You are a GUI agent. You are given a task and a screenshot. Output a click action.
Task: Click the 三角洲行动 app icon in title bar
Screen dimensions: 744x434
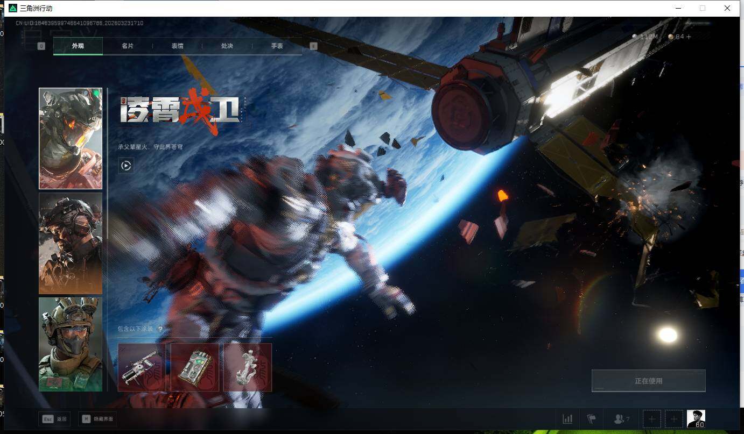[13, 8]
